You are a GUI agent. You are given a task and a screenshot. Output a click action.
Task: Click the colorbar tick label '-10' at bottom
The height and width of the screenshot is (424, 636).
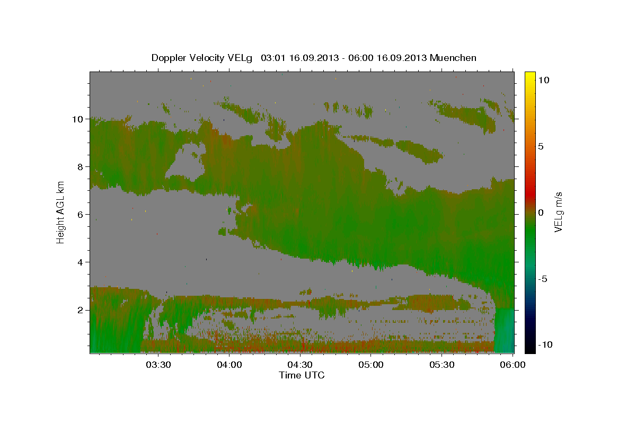[545, 344]
